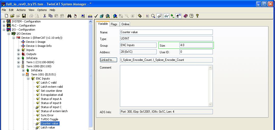The width and height of the screenshot is (275, 130).
Task: Click the Print toolbar icon
Action: (31, 16)
